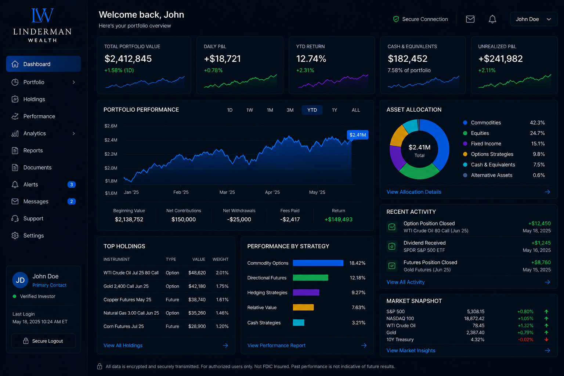Select the ALL time range tab

[x=356, y=110]
